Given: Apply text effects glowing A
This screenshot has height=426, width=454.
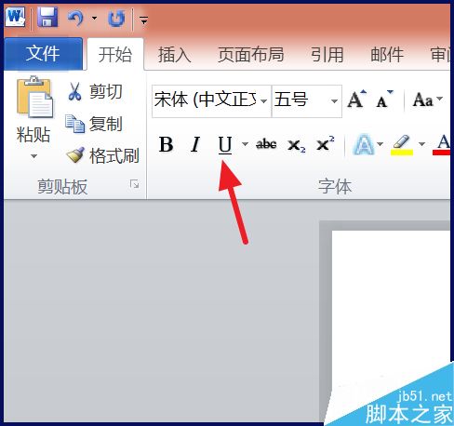Looking at the screenshot, I should pyautogui.click(x=364, y=144).
